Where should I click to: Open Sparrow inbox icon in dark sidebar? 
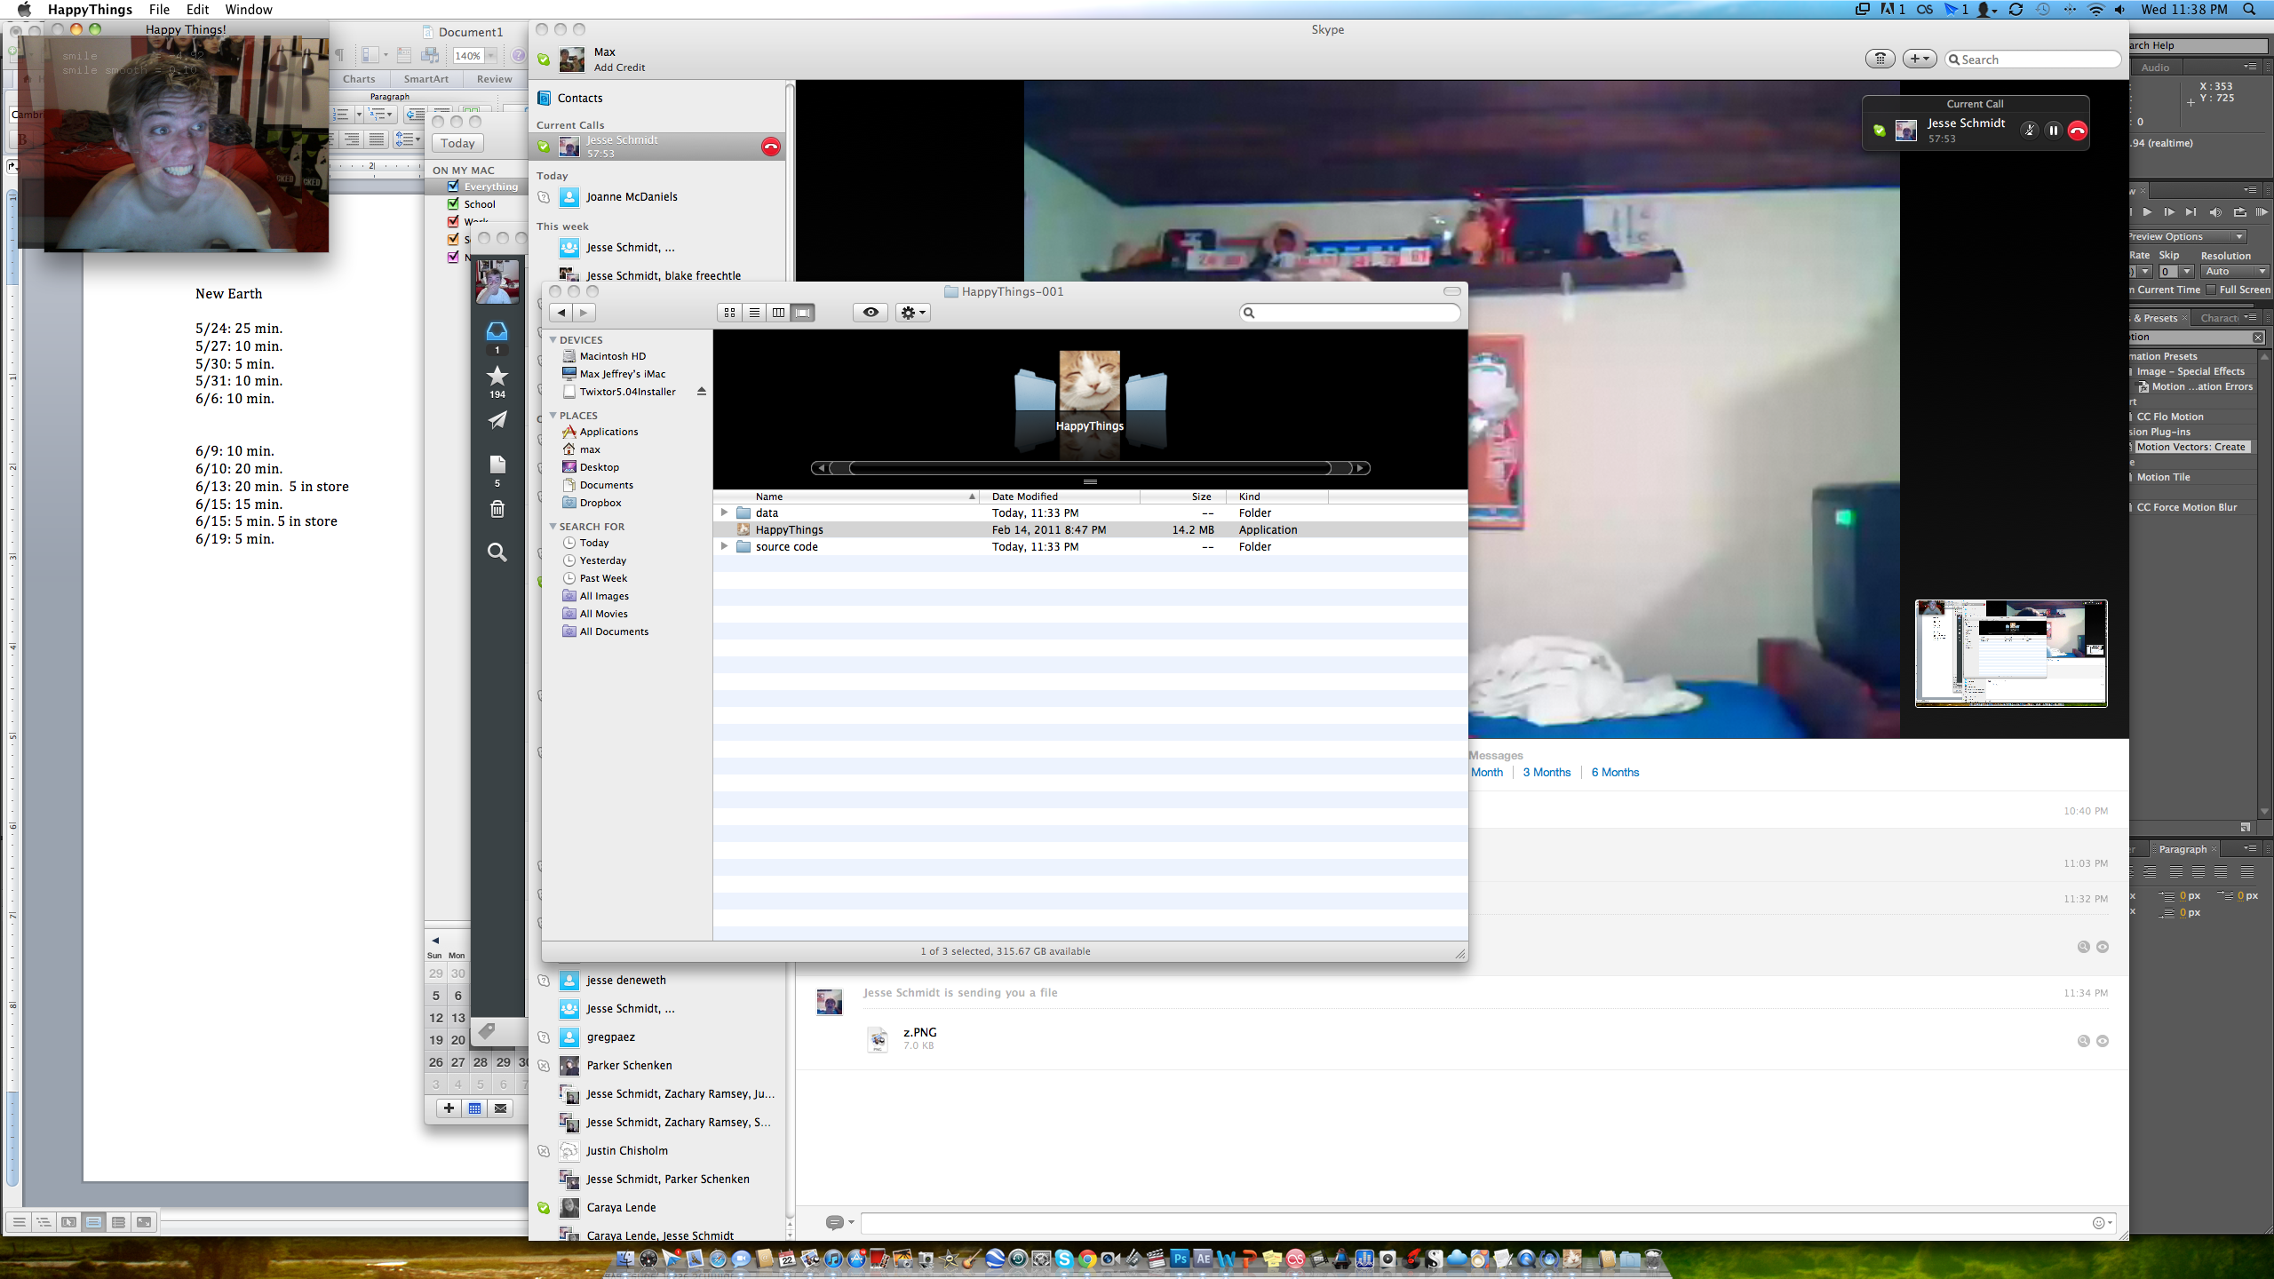(x=497, y=331)
